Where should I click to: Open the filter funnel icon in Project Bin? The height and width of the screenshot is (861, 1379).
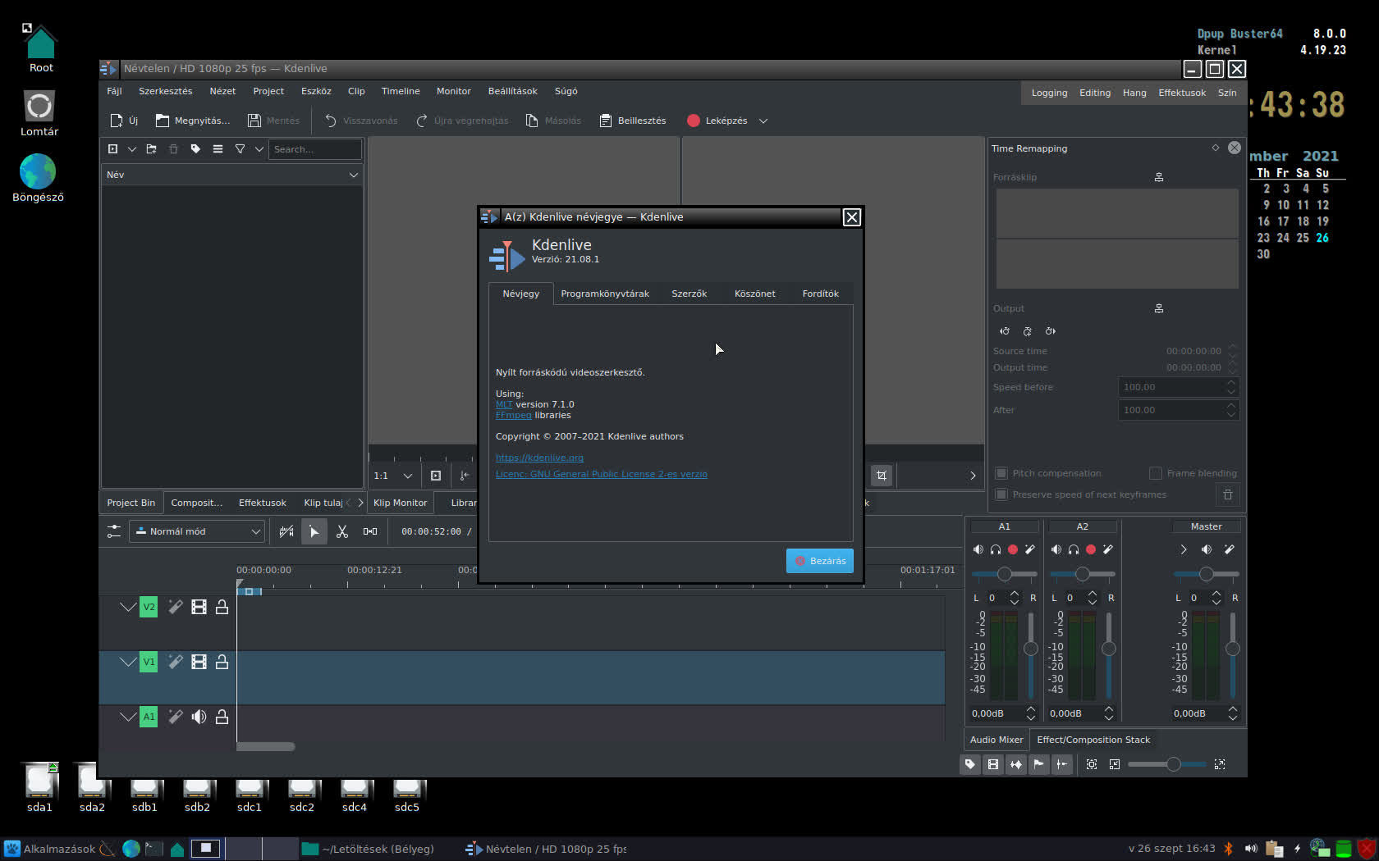[x=240, y=149]
